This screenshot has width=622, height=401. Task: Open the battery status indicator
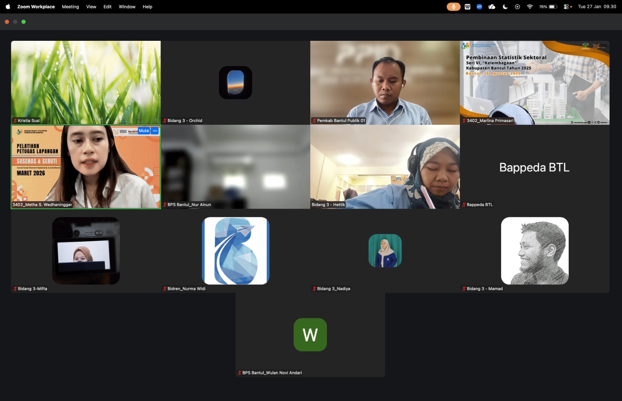548,7
